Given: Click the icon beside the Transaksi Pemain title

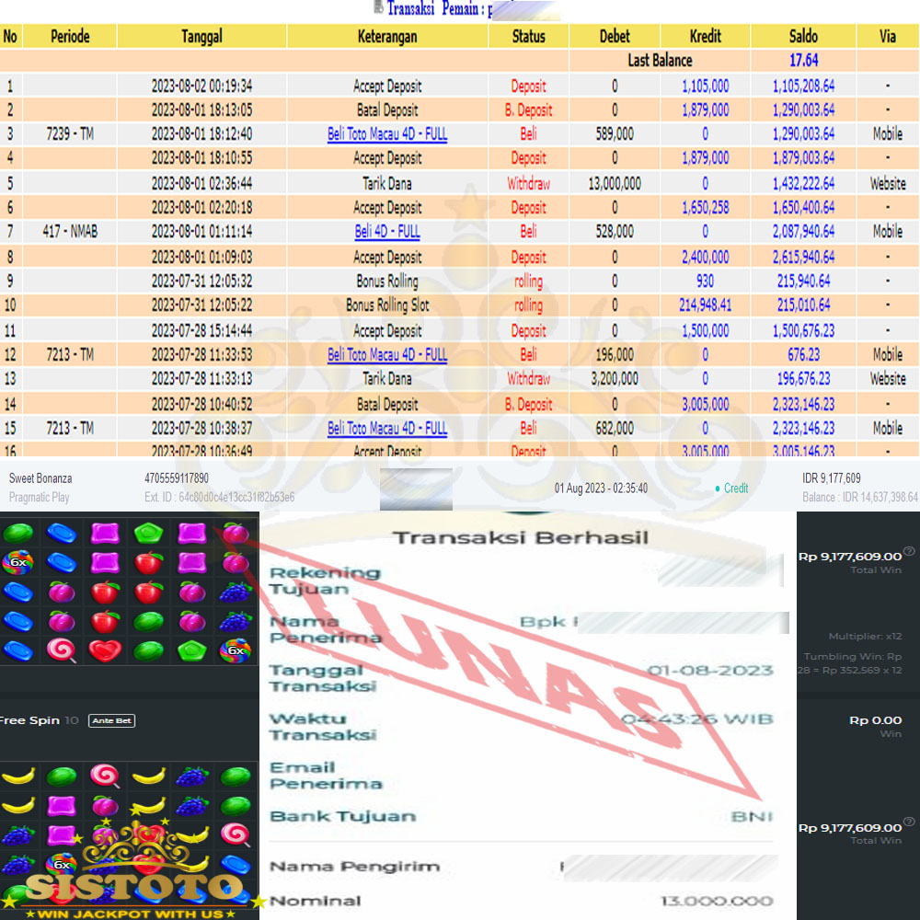Looking at the screenshot, I should coord(378,7).
